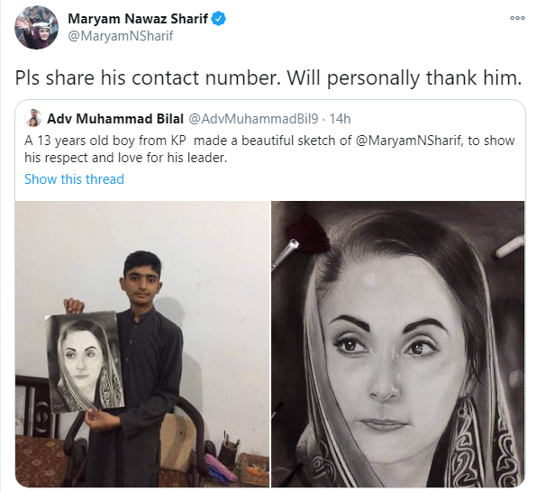Click the @MaryamNSharif mention in the quoted tweet
Image resolution: width=537 pixels, height=492 pixels.
pos(408,141)
